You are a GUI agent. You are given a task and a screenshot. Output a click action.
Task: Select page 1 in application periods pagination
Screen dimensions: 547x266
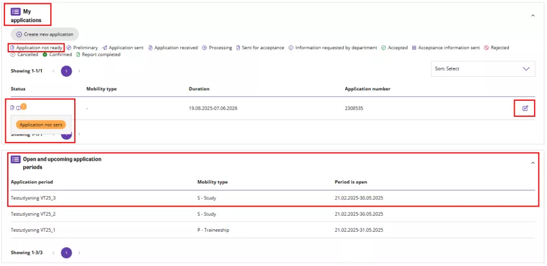pos(66,252)
